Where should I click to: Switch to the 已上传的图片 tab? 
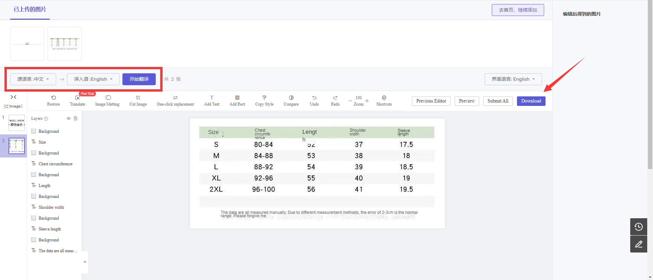coord(30,10)
